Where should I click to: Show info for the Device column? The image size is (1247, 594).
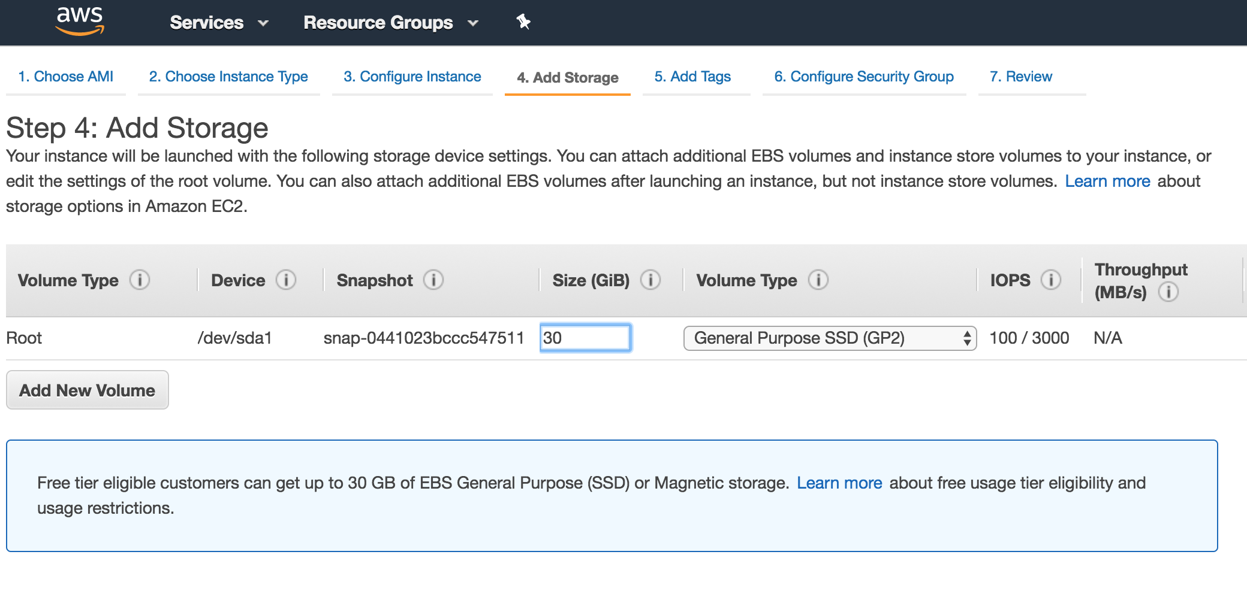(x=286, y=280)
